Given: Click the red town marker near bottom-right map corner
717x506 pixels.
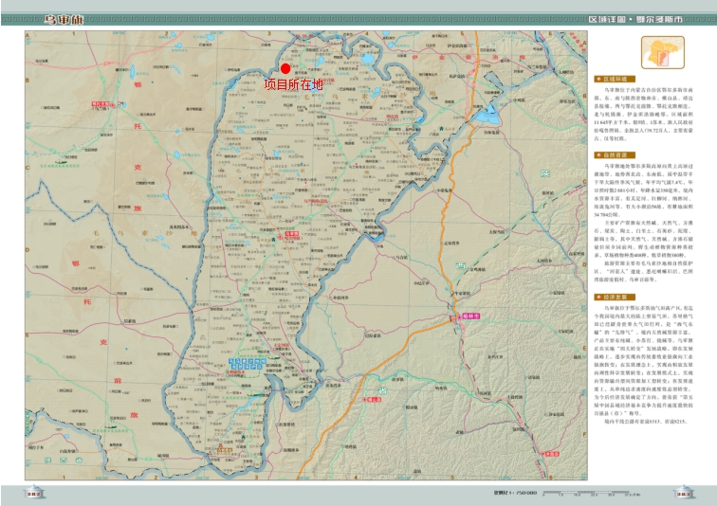Looking at the screenshot, I should (x=550, y=455).
